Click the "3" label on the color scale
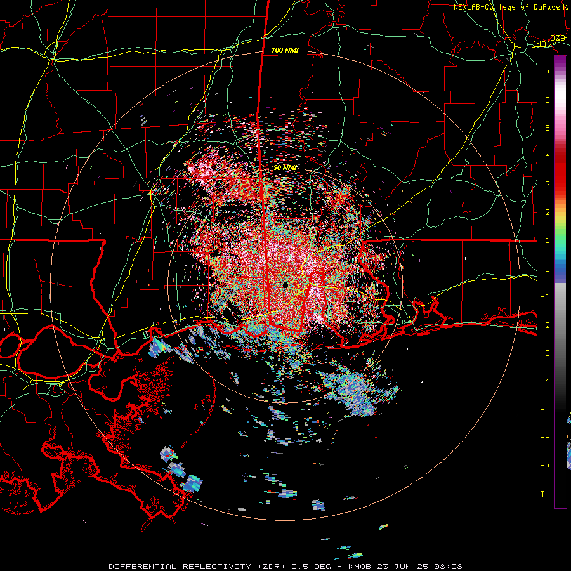 [x=548, y=184]
